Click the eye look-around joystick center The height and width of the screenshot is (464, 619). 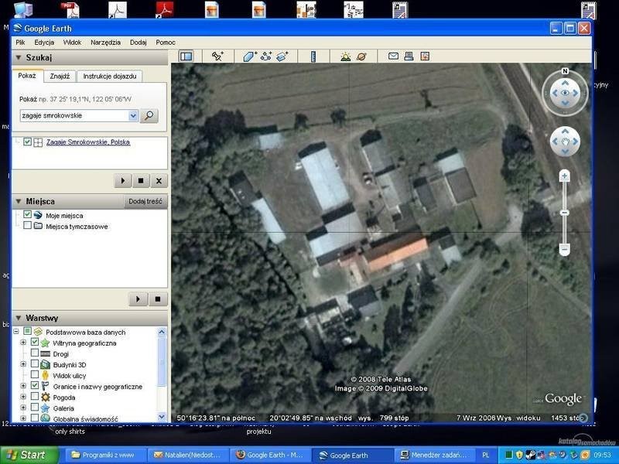coord(565,93)
